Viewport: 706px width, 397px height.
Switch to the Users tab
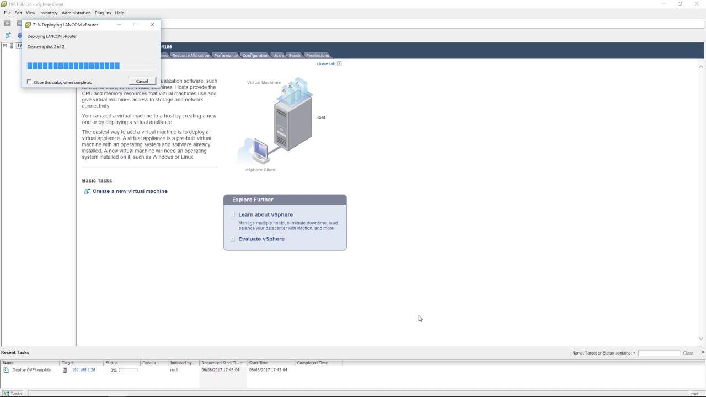pyautogui.click(x=279, y=56)
